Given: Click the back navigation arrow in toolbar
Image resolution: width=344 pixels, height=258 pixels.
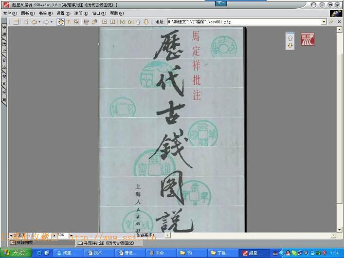Looking at the screenshot, I should (x=34, y=22).
